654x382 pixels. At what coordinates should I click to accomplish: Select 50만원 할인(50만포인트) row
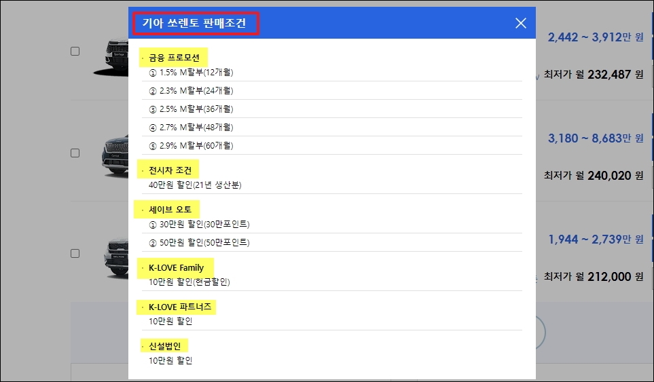(331, 242)
